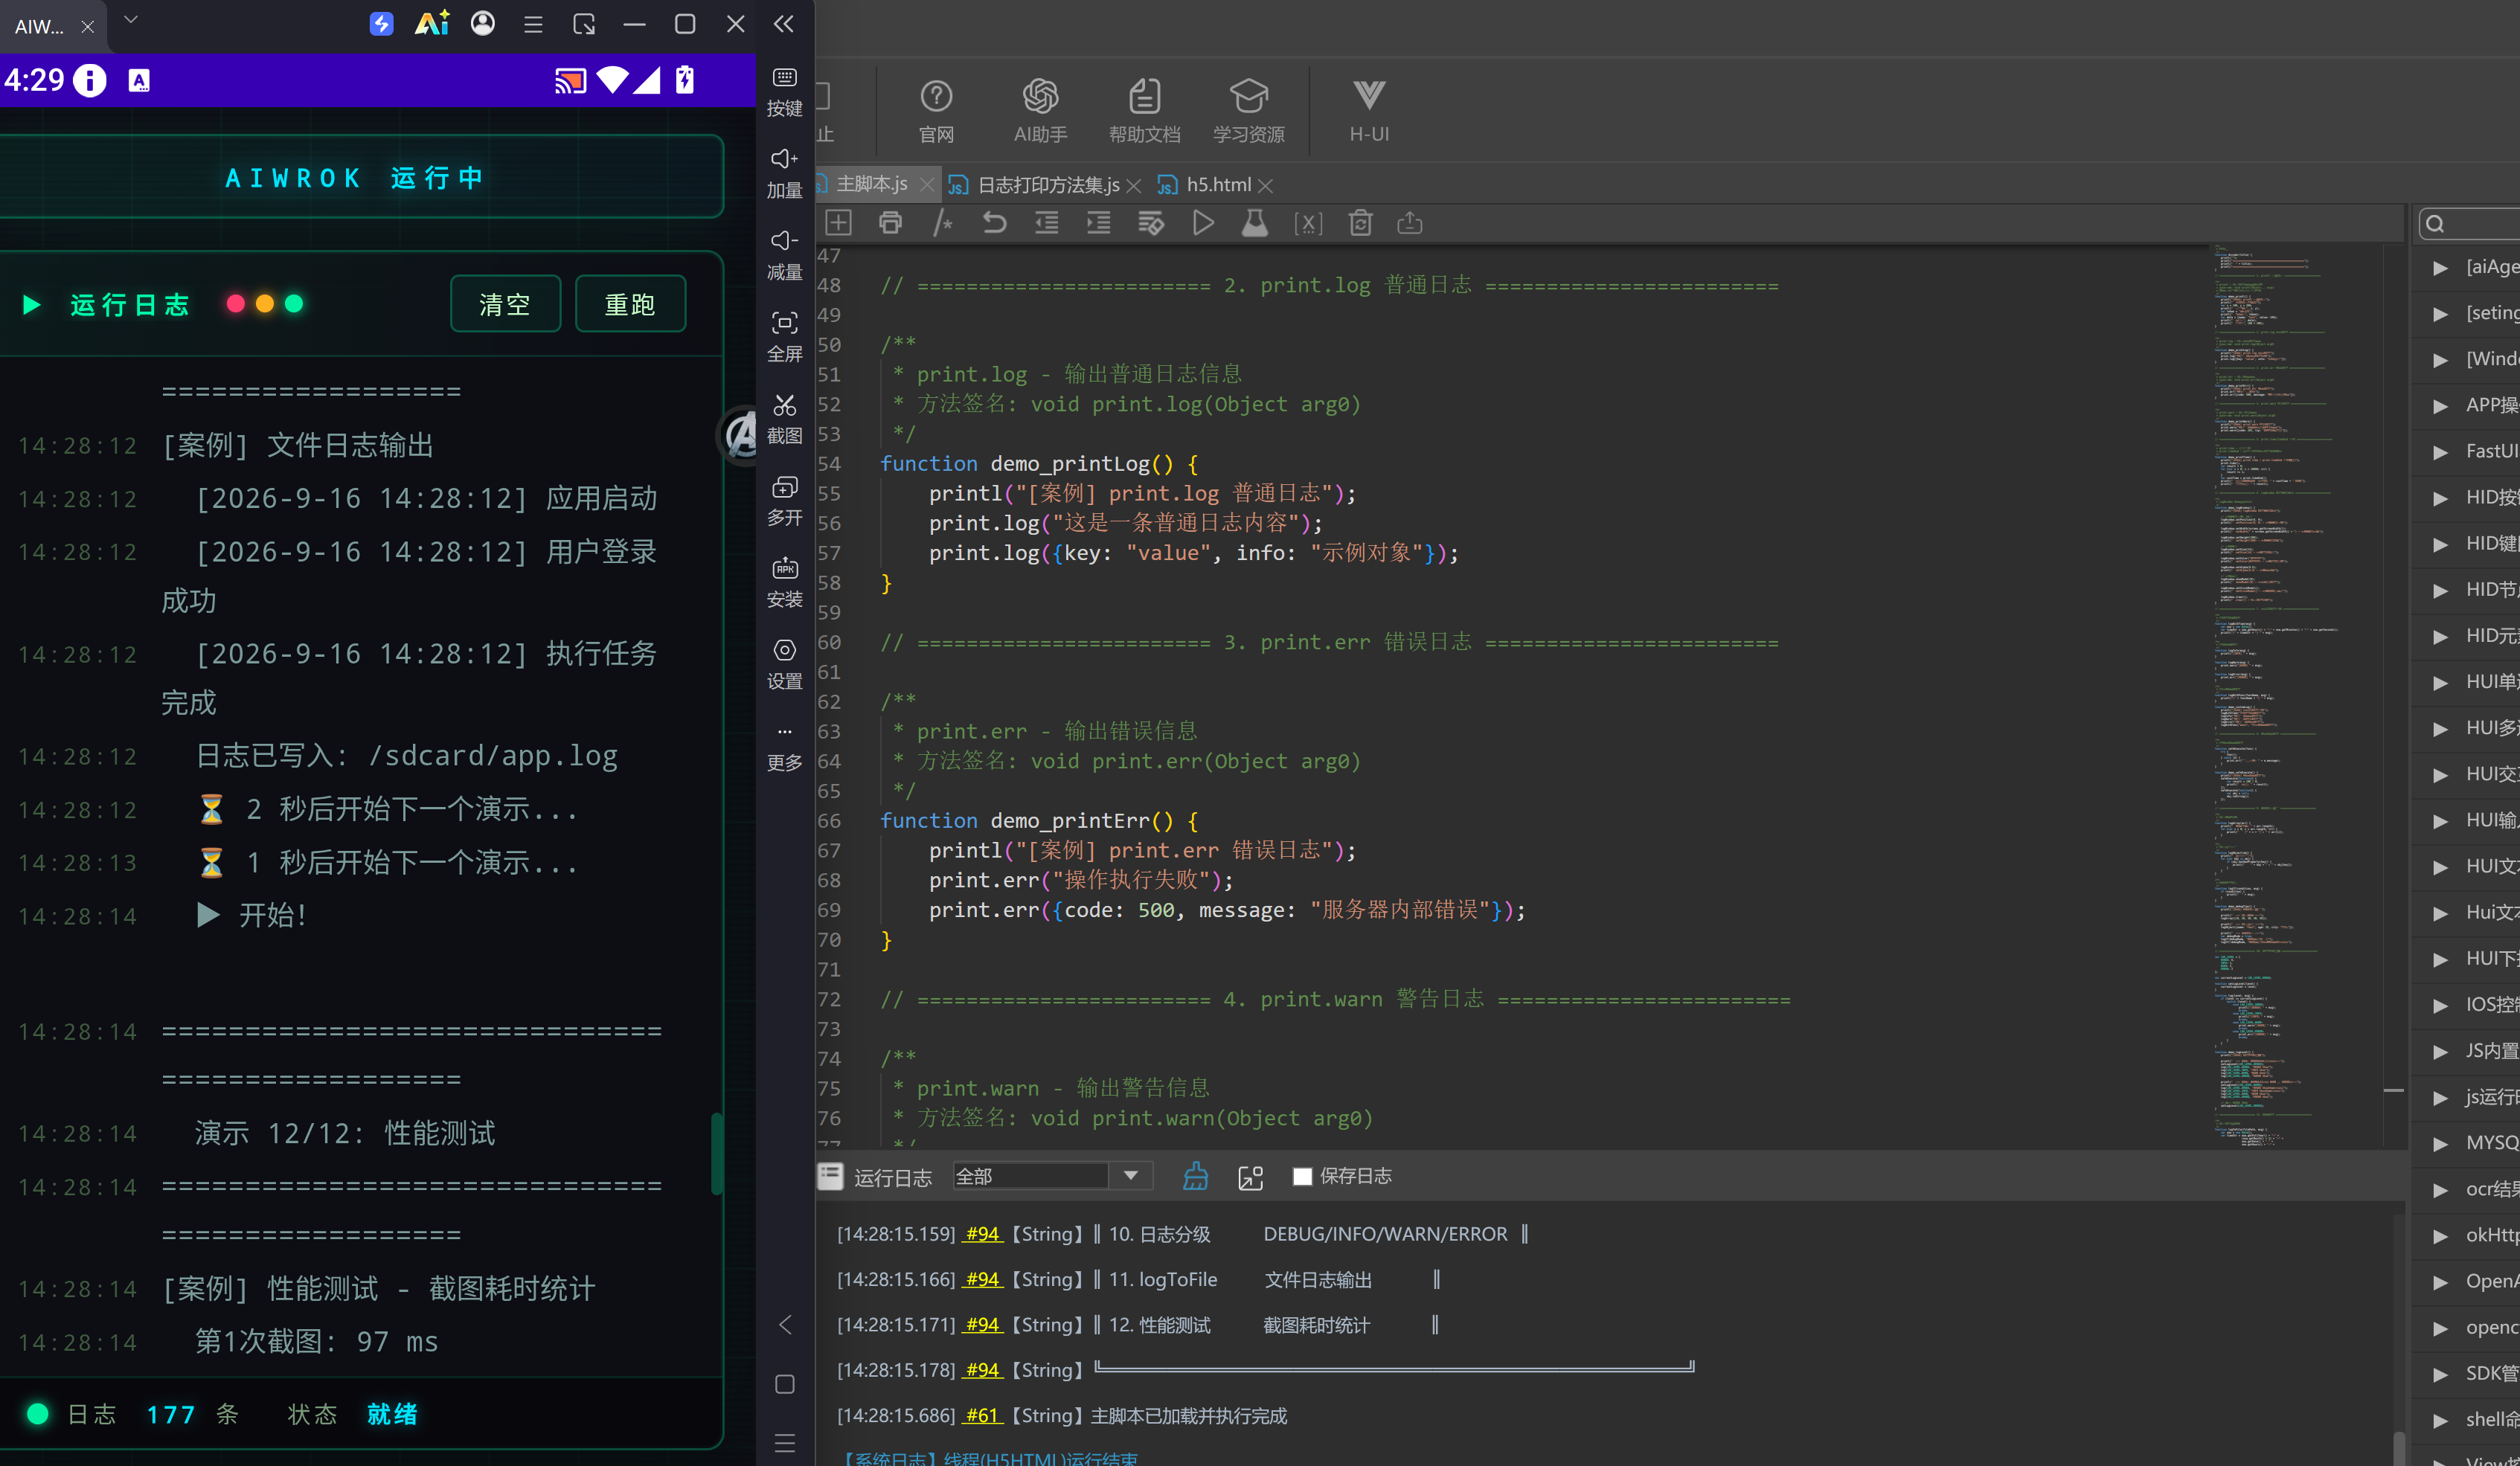Click the Android back arrow in sidebar

click(785, 1325)
